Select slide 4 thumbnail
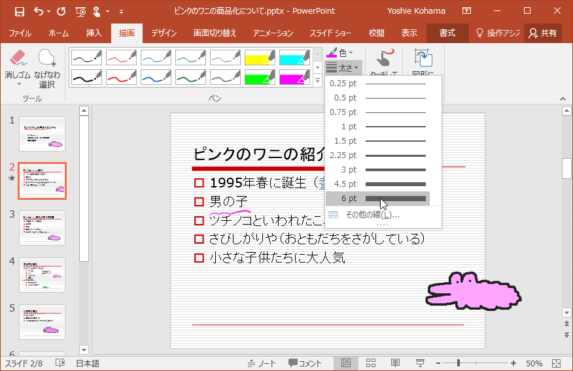 click(42, 275)
